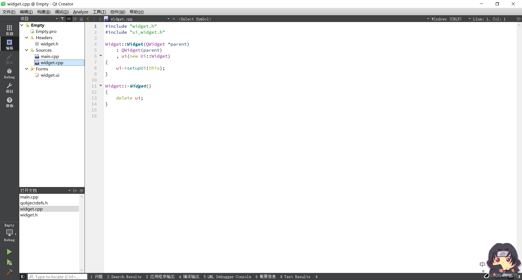Show the 2 Search Results pane
522x280 pixels.
click(124, 277)
